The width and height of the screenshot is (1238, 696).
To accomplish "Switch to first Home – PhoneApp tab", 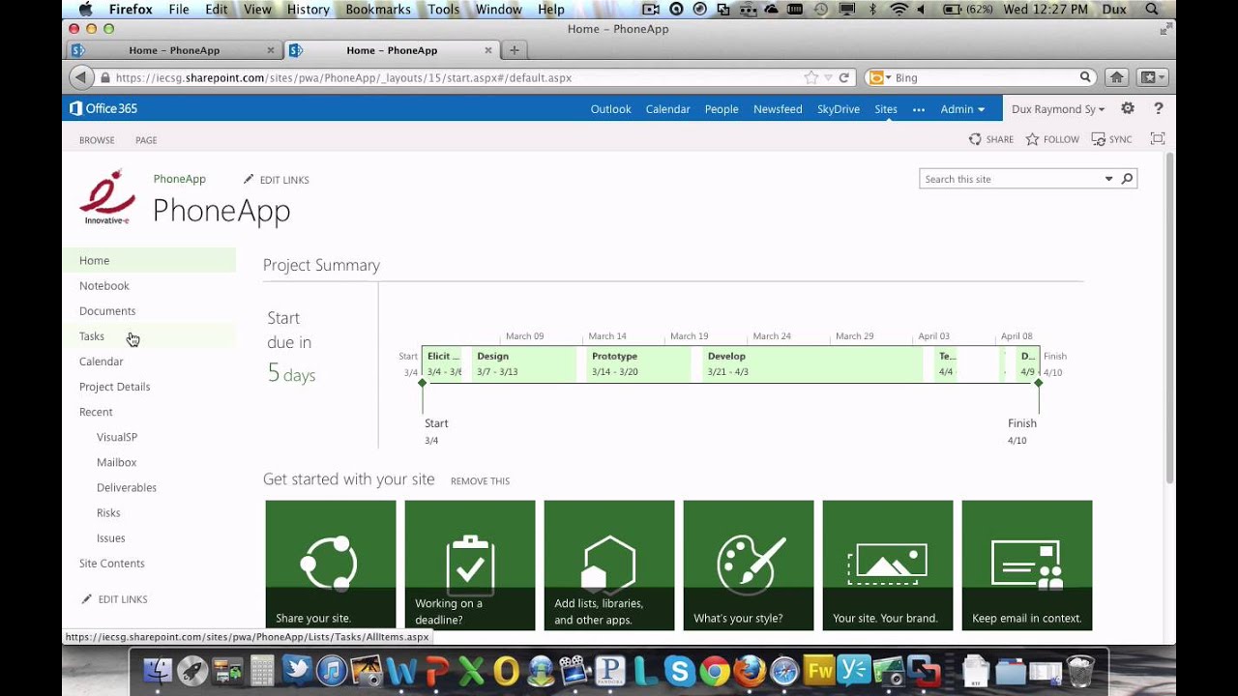I will 174,50.
